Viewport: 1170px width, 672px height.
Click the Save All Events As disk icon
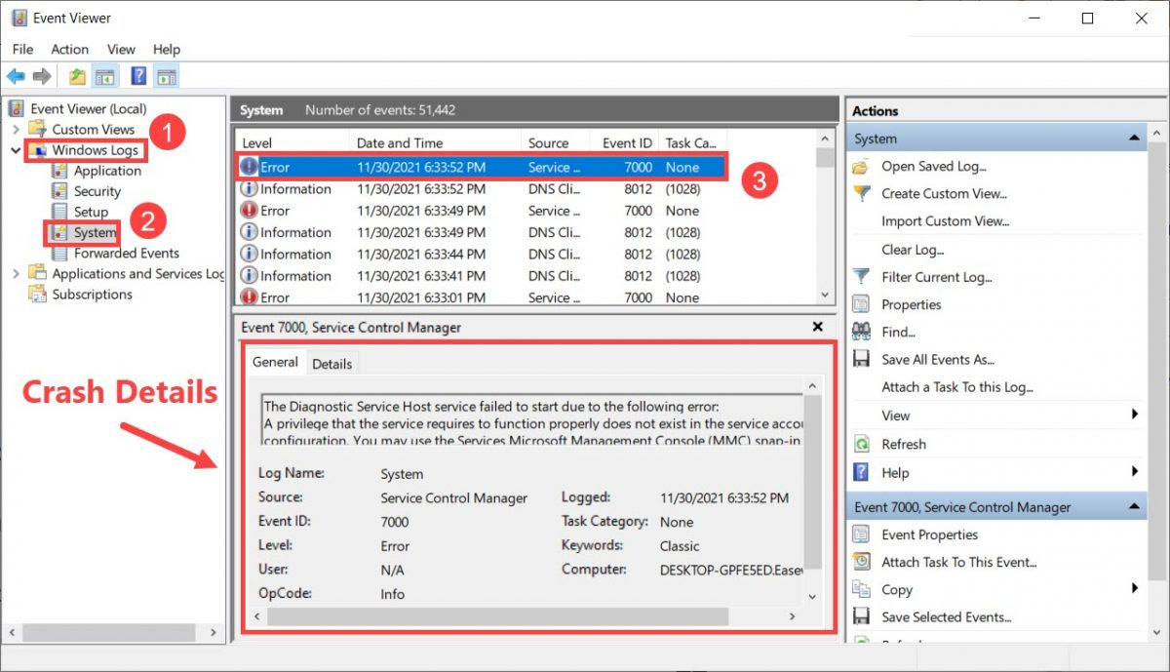862,359
